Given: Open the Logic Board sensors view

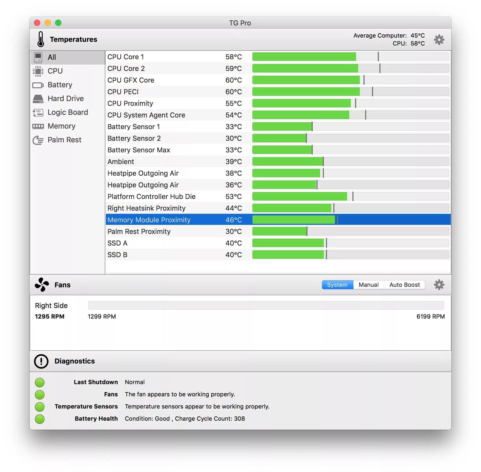Looking at the screenshot, I should [68, 112].
